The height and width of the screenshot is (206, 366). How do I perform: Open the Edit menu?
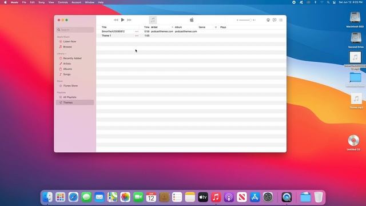(32, 2)
